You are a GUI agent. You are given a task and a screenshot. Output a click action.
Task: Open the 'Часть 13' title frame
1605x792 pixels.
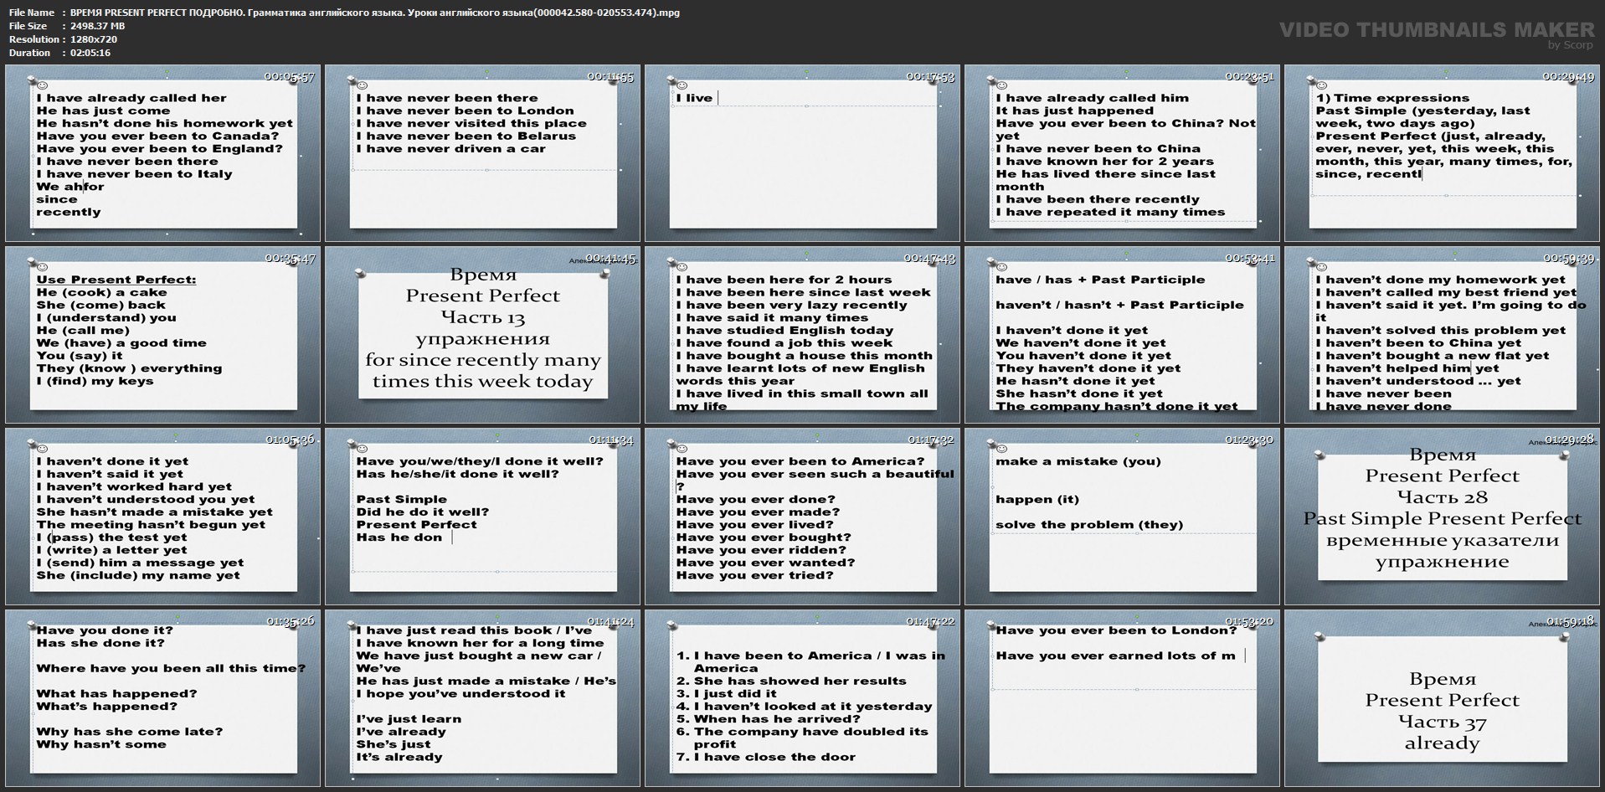[x=482, y=335]
